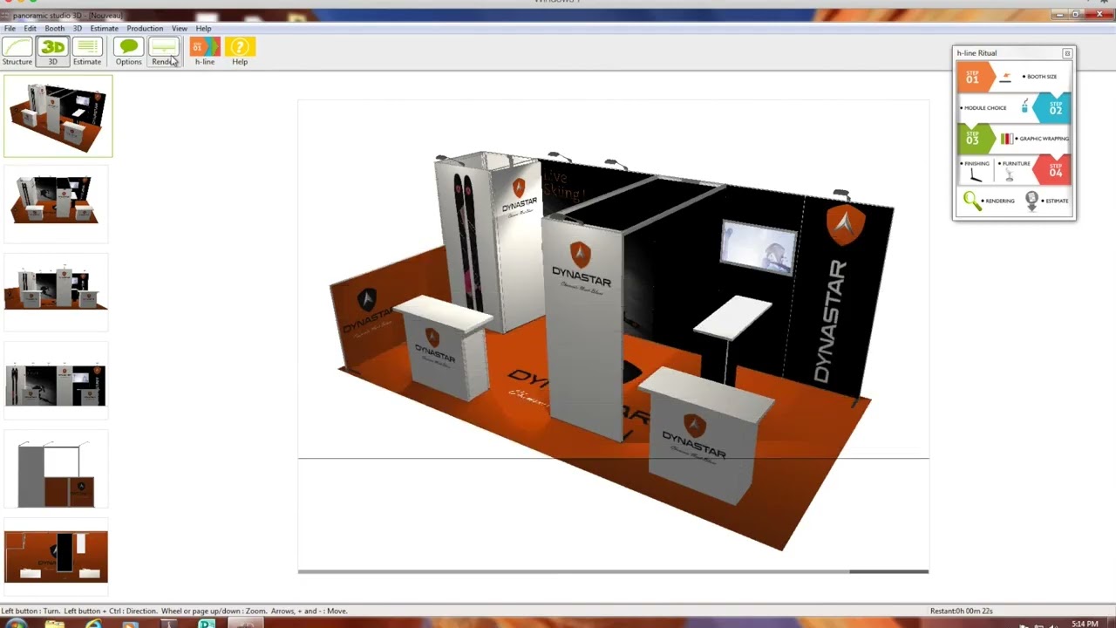Viewport: 1116px width, 628px height.
Task: Click Step 01 orange arrow badge
Action: 974,78
